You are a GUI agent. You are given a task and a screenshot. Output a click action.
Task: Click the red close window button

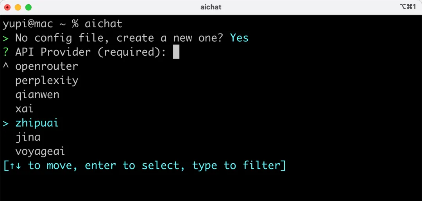[x=8, y=7]
